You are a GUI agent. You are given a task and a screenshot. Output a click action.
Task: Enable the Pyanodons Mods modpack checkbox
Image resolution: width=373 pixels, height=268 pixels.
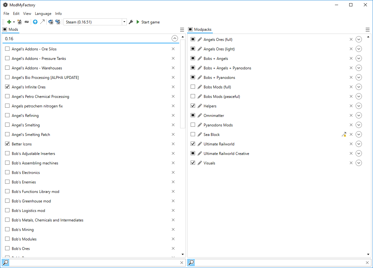coord(193,125)
